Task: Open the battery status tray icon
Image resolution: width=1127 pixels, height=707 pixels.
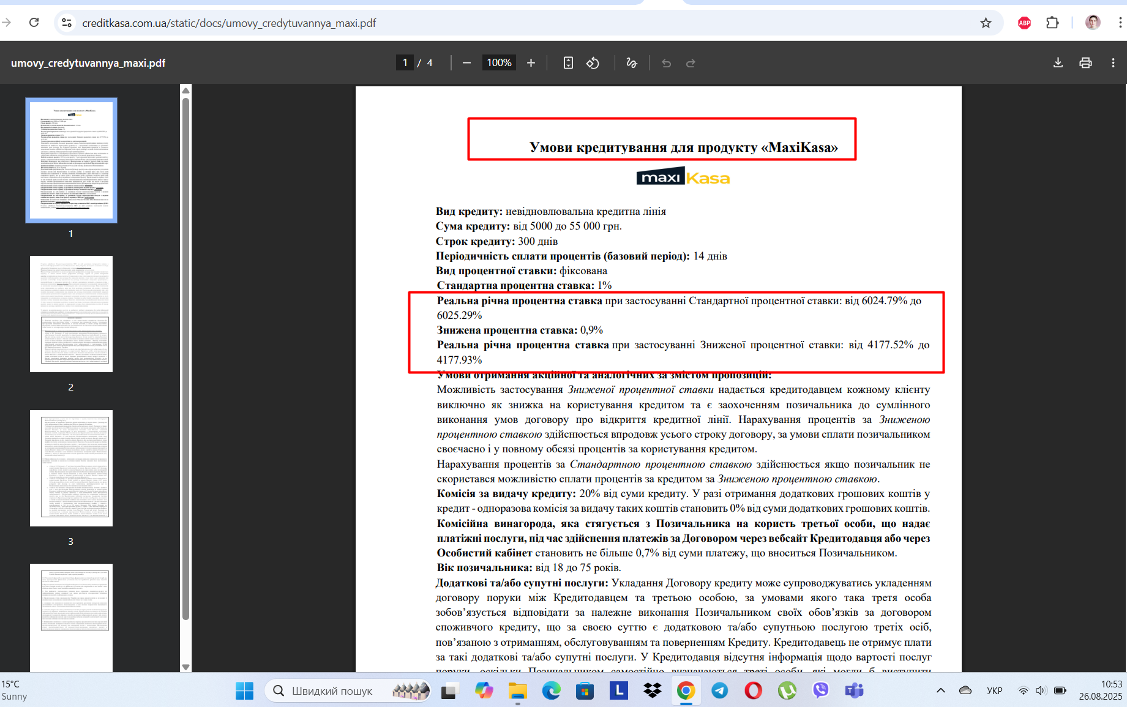Action: (1061, 690)
